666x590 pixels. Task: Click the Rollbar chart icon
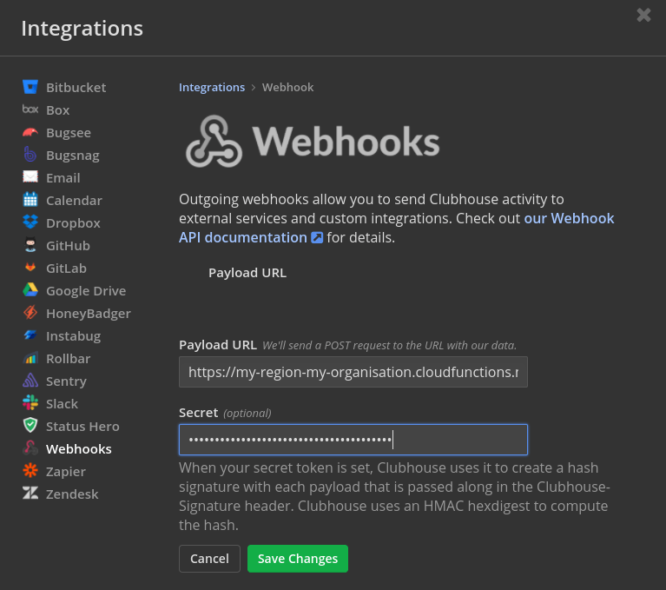click(30, 358)
